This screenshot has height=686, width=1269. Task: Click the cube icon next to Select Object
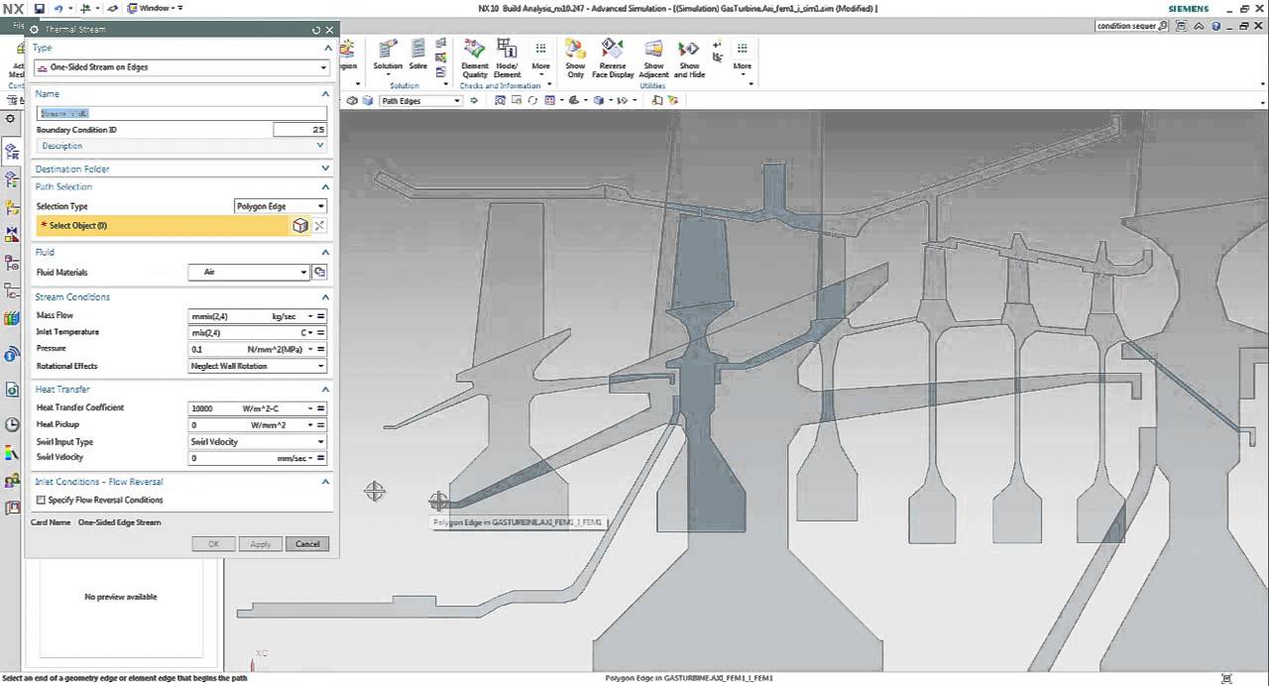point(300,226)
